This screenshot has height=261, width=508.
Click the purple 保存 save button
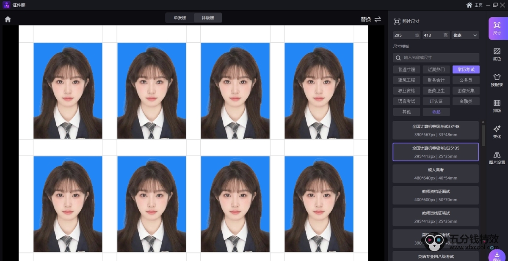[x=497, y=256]
